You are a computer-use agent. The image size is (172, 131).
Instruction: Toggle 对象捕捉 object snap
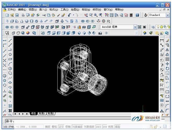[78, 127]
